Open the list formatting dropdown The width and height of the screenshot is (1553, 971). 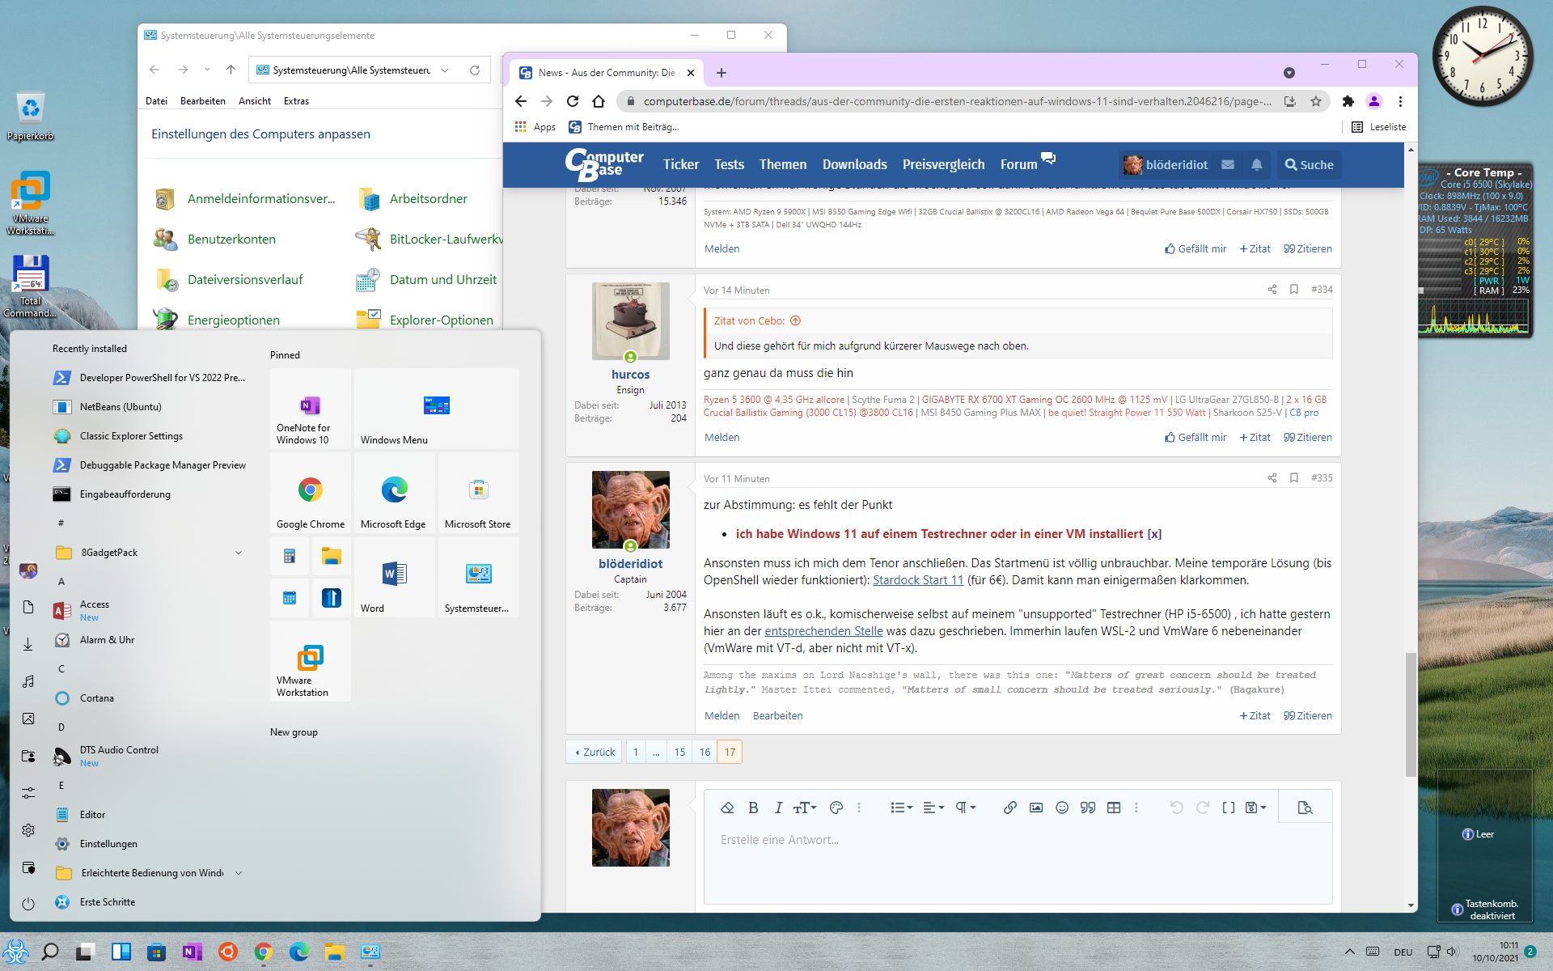pos(901,808)
